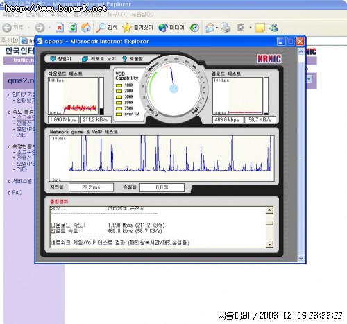Open the History clock icon

pyautogui.click(x=194, y=28)
